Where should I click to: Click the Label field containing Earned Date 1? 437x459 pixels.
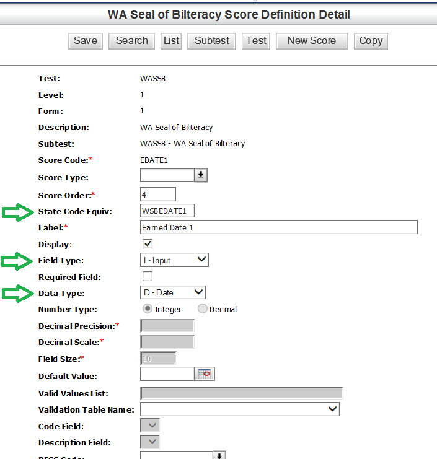(x=279, y=227)
